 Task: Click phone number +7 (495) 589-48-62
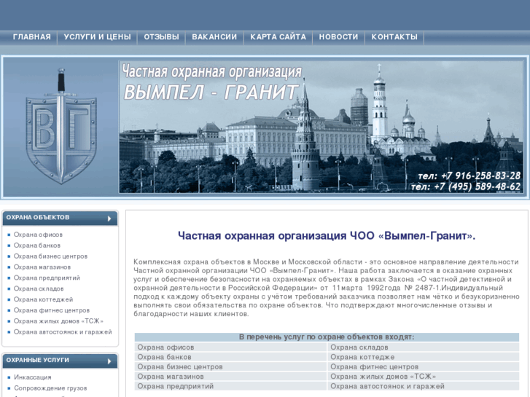477,186
